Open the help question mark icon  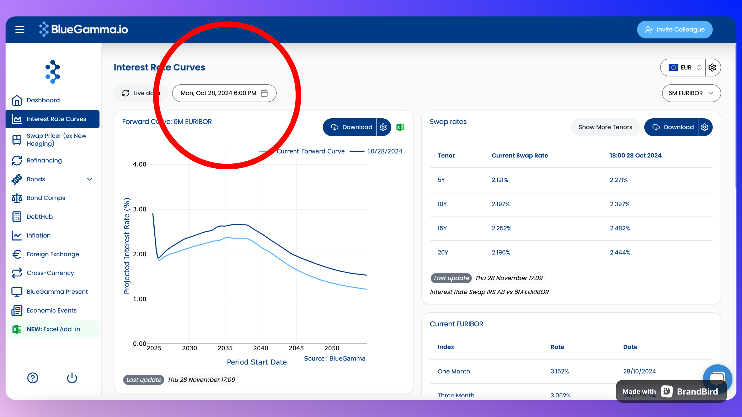click(x=32, y=377)
